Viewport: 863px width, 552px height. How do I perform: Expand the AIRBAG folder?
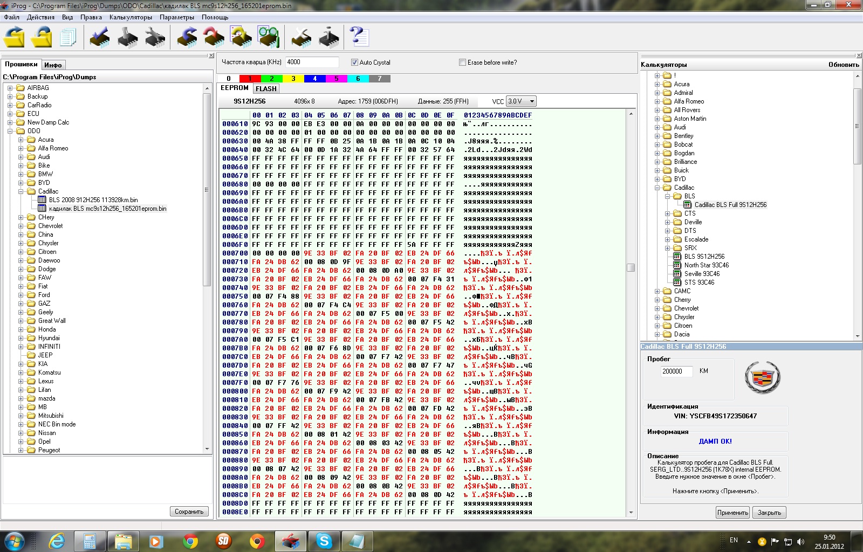coord(10,88)
